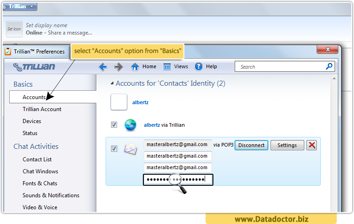Click the scrollbar up arrow
This screenshot has width=354, height=224.
pyautogui.click(x=334, y=78)
